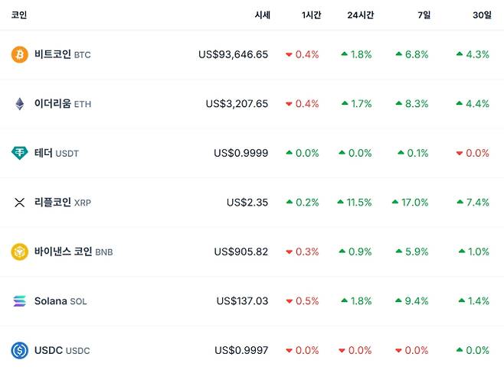This screenshot has width=504, height=373.
Task: Click the Tether green logo icon
Action: tap(19, 153)
